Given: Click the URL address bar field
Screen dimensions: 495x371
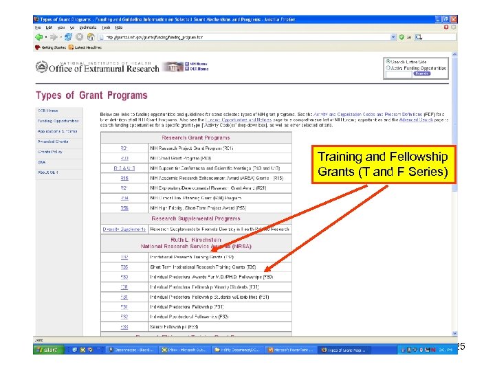Looking at the screenshot, I should [247, 37].
